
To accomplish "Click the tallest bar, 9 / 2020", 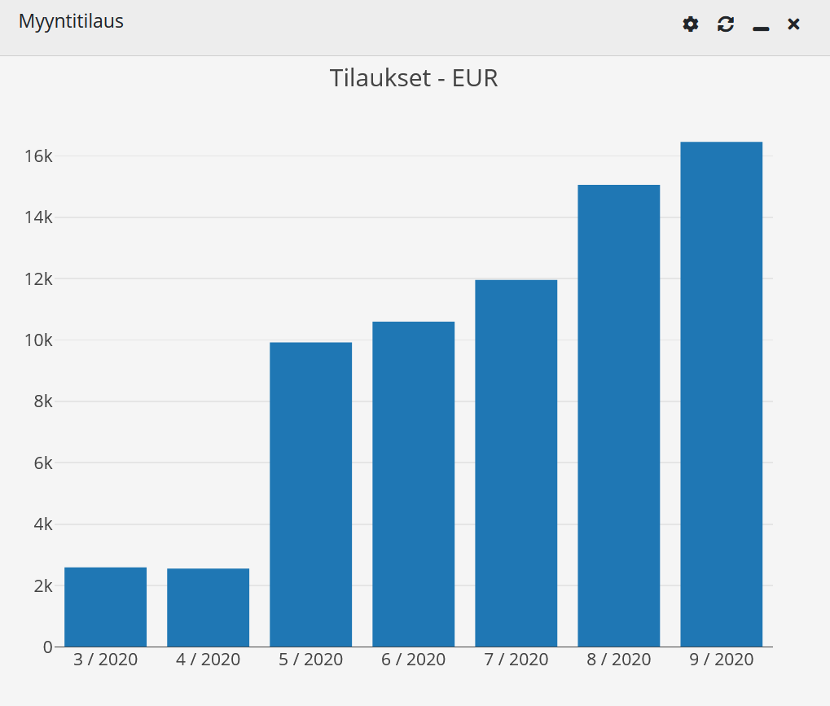I will tap(721, 394).
